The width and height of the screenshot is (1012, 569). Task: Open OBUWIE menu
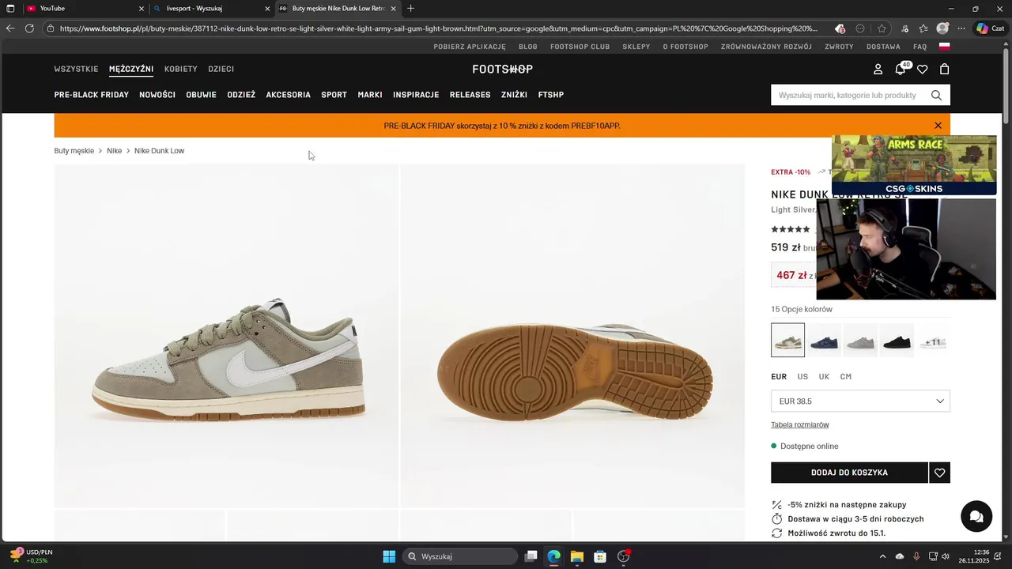201,95
